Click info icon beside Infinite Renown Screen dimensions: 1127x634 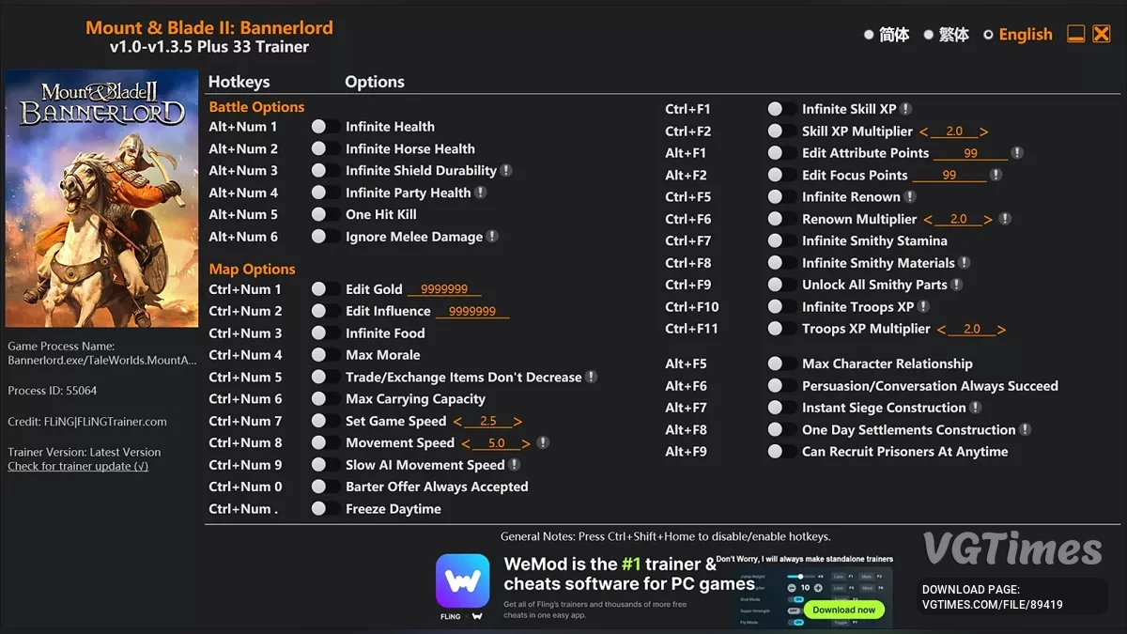coord(910,197)
